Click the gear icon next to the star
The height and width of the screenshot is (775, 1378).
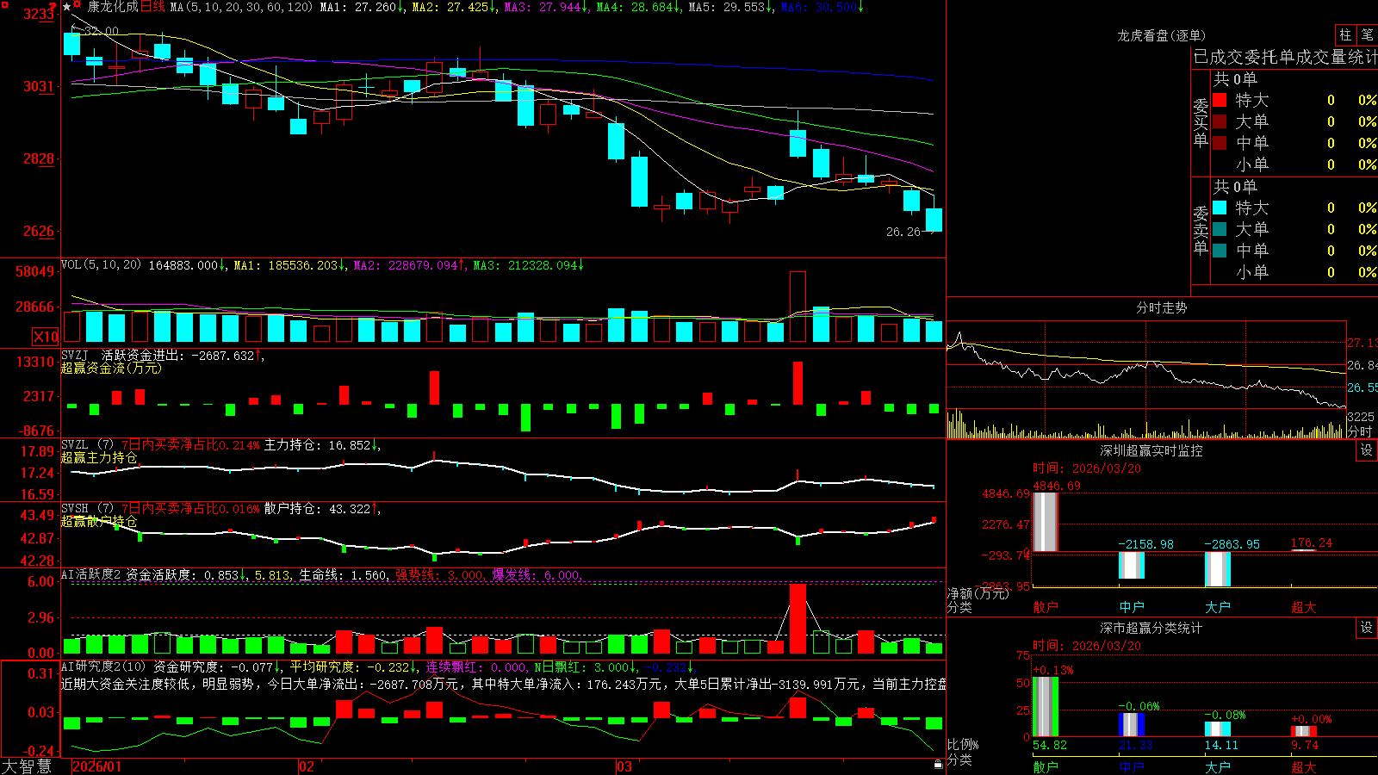tap(78, 6)
